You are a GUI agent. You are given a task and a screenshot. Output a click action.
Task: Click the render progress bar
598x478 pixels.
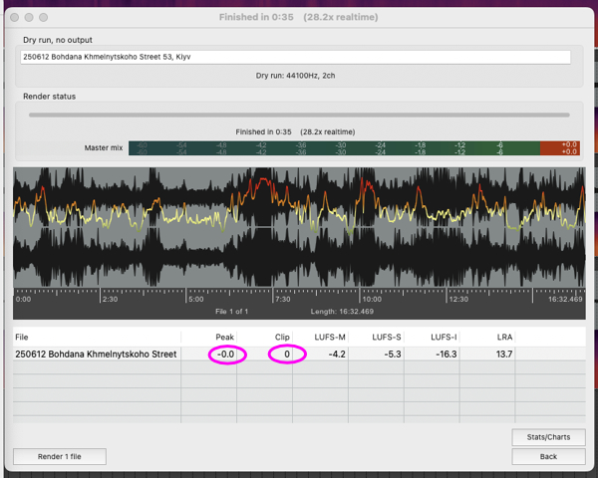click(299, 115)
